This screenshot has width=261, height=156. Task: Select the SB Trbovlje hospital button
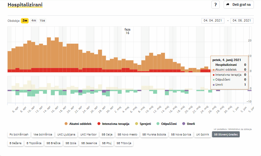pos(124,143)
